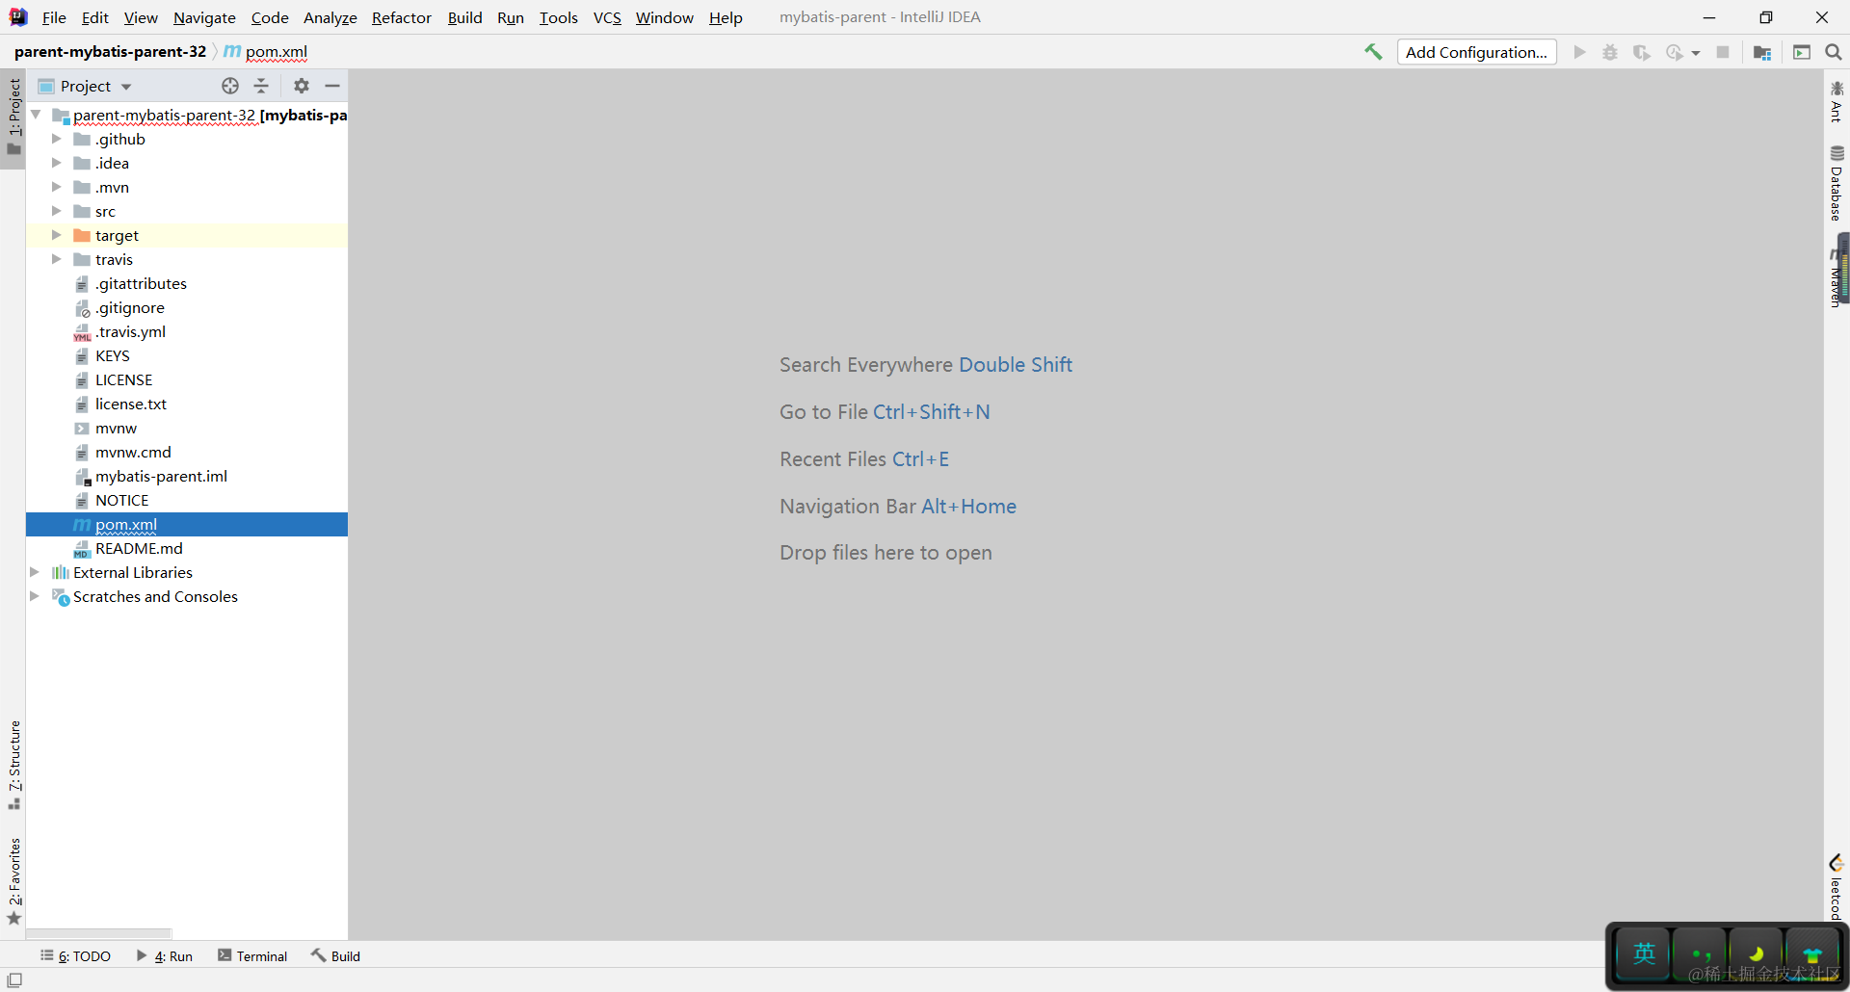Image resolution: width=1850 pixels, height=992 pixels.
Task: Click the Run with Coverage icon
Action: (1642, 52)
